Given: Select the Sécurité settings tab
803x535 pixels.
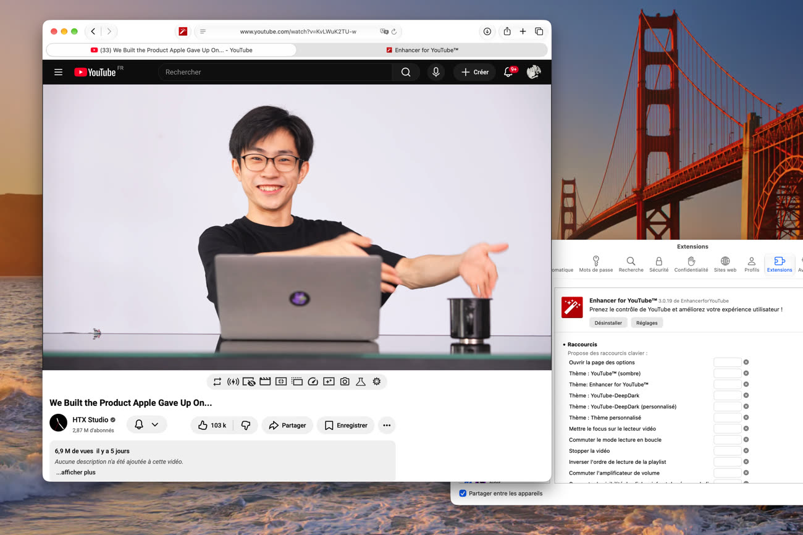Looking at the screenshot, I should (x=658, y=264).
